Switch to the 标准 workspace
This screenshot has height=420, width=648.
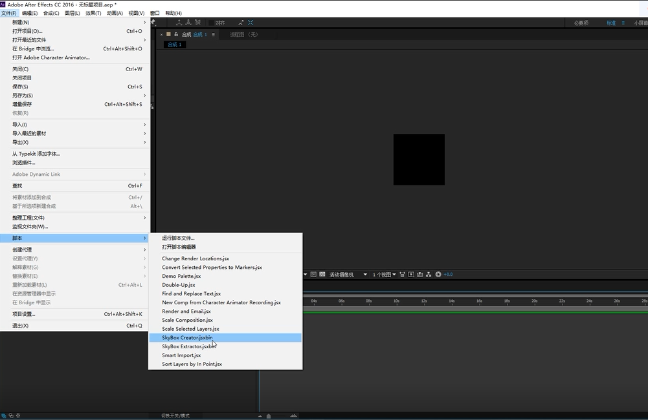[611, 23]
